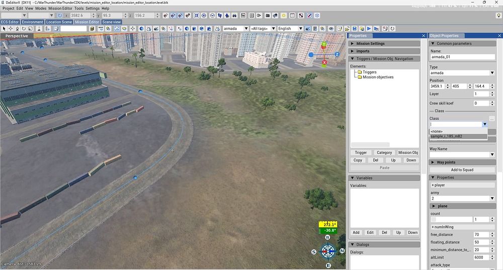Switch to the Environment tab
The width and height of the screenshot is (503, 270).
32,22
